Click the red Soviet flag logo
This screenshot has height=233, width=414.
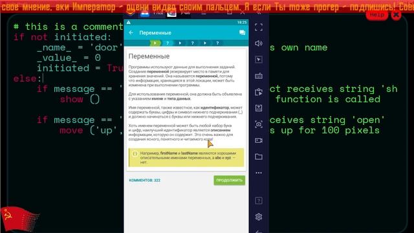click(20, 219)
